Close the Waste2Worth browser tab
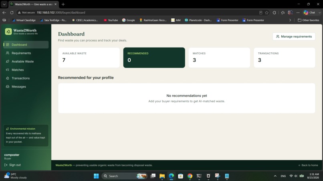 point(55,4)
